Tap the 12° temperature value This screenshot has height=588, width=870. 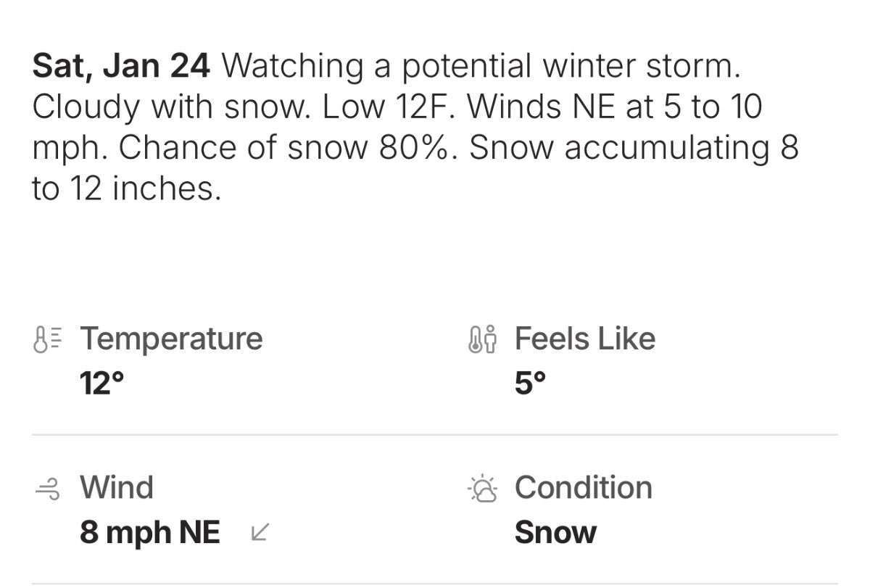[101, 383]
